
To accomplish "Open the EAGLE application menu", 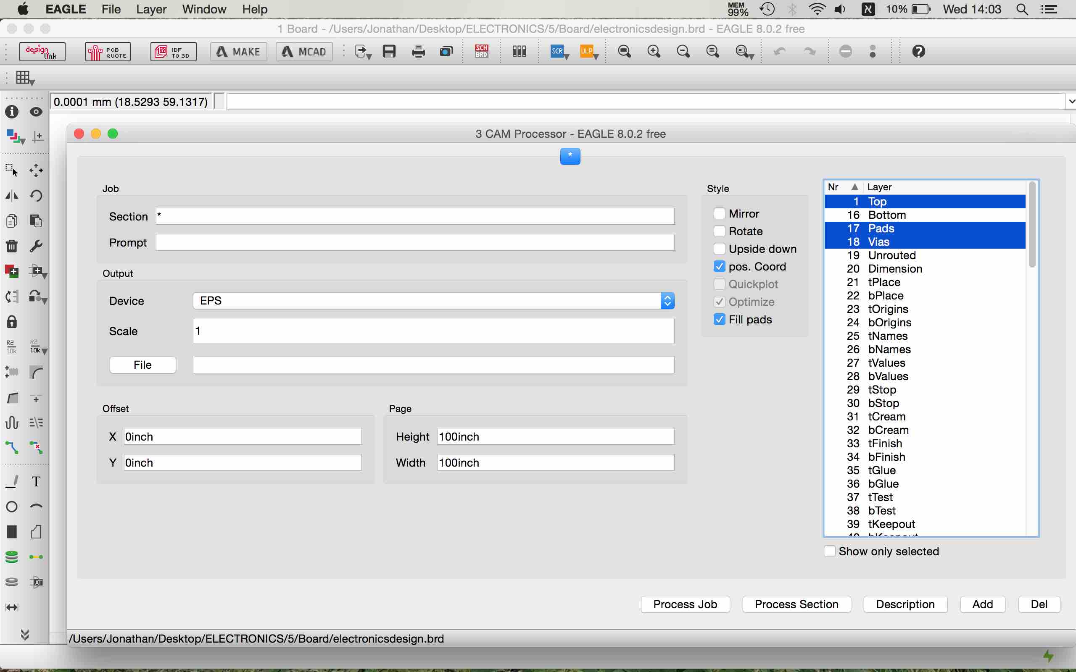I will coord(66,9).
